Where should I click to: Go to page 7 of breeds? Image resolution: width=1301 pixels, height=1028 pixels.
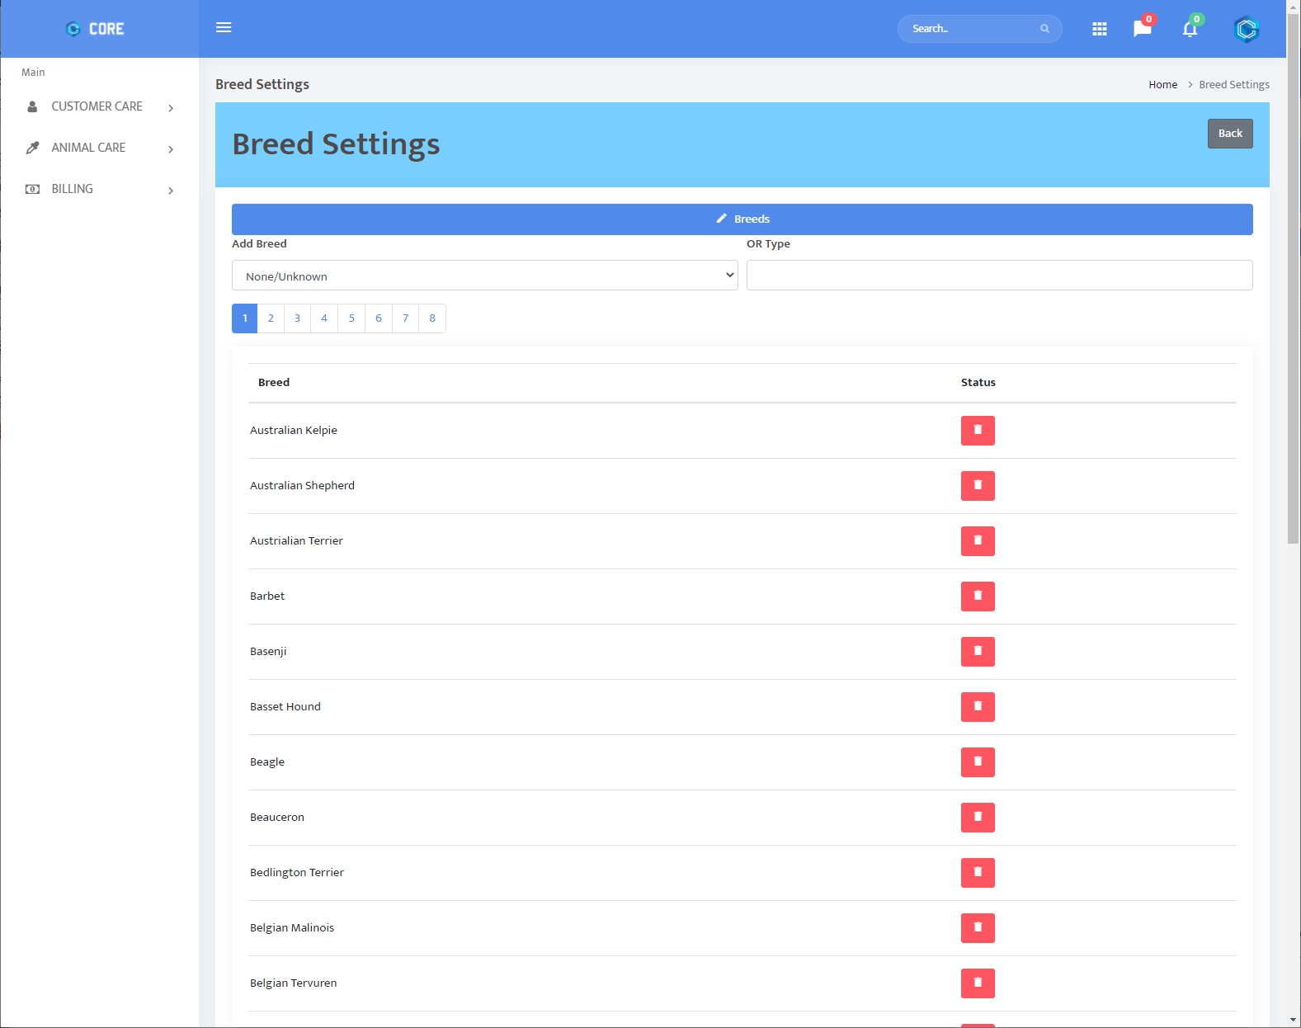[x=405, y=318]
